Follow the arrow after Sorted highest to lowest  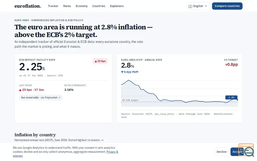[102, 140]
